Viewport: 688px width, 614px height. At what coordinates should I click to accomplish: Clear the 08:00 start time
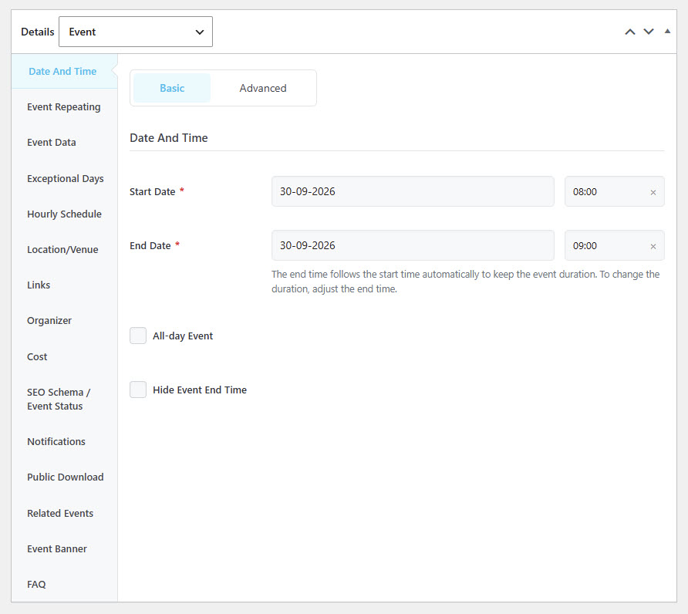click(x=653, y=192)
